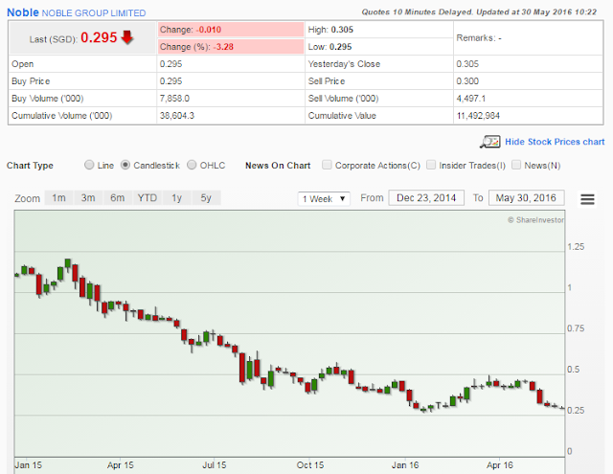
Task: Click Cumulative Volume value 38,604.3
Action: click(176, 116)
